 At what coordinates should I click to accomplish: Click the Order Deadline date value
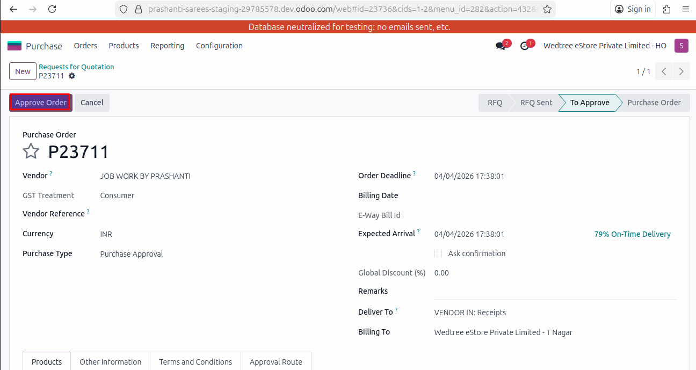point(469,176)
